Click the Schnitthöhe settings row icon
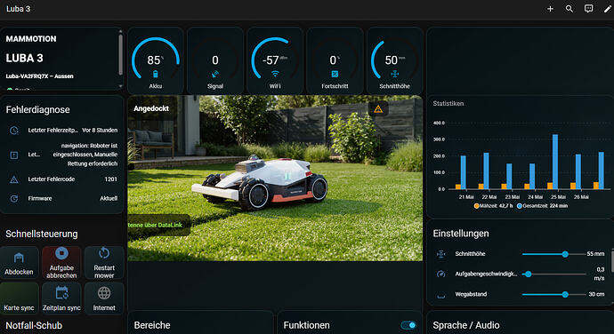Viewport: 614px width, 334px height. 440,254
